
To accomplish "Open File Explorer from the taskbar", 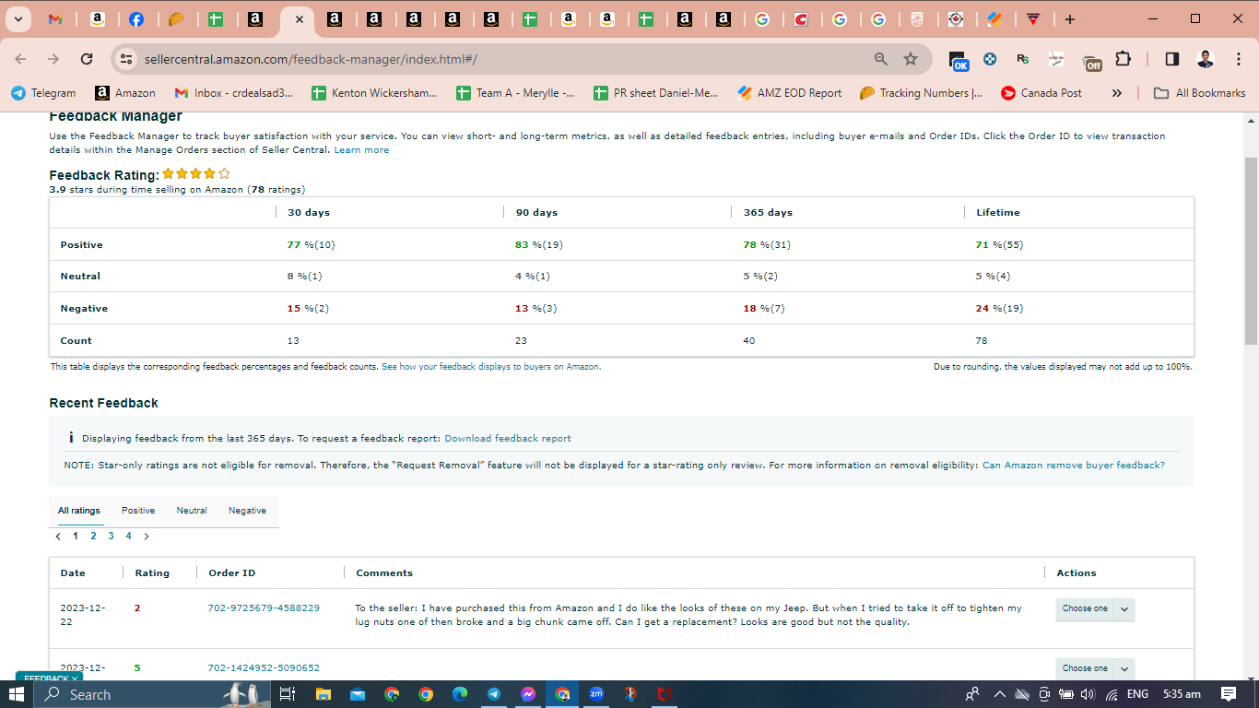I will (x=323, y=694).
